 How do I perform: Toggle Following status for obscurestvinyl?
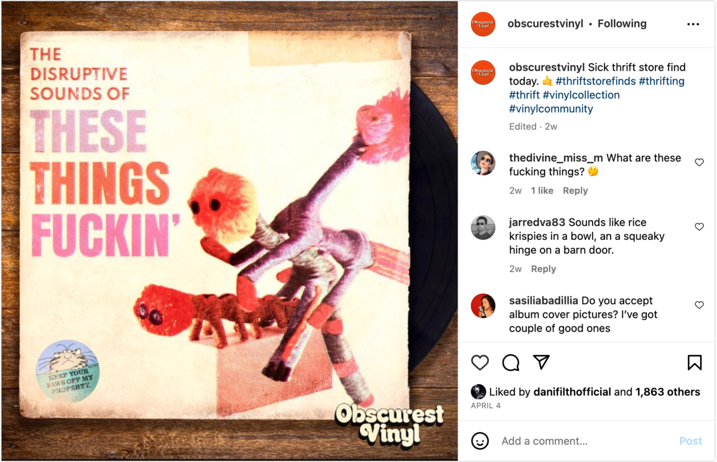tap(622, 24)
